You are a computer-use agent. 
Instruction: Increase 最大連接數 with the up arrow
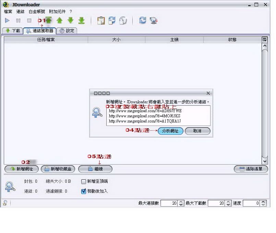pyautogui.click(x=181, y=202)
